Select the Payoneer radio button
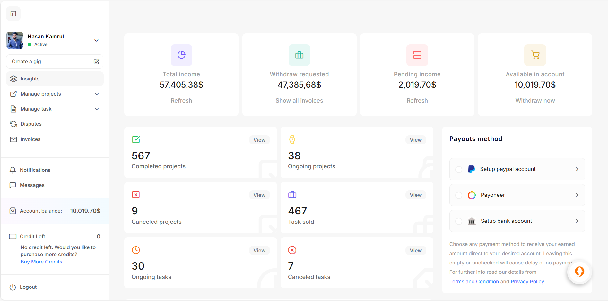The height and width of the screenshot is (301, 608). [459, 195]
